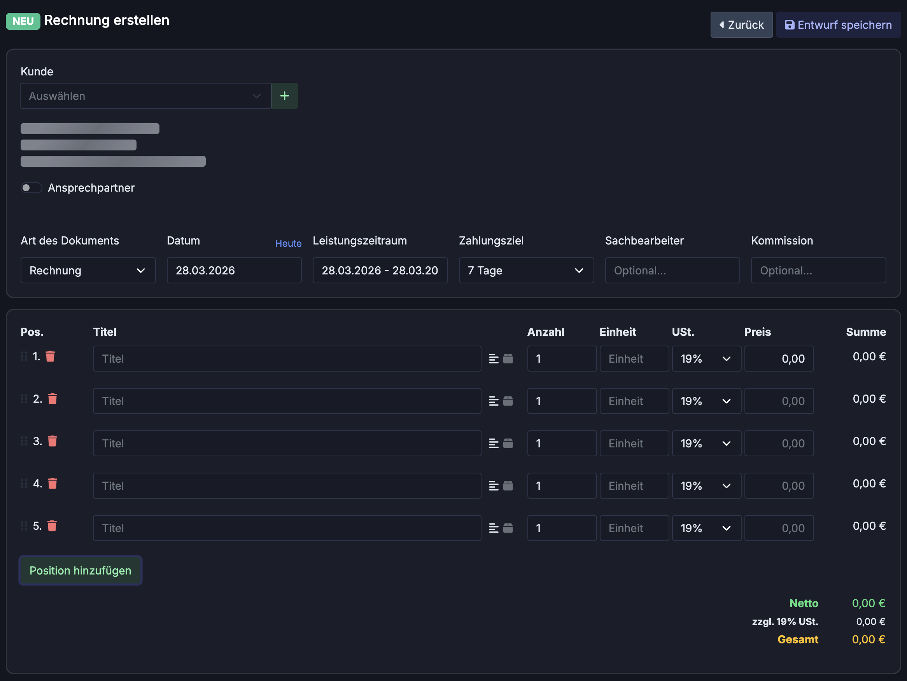Click trash icon for position 3
907x681 pixels.
coord(53,441)
